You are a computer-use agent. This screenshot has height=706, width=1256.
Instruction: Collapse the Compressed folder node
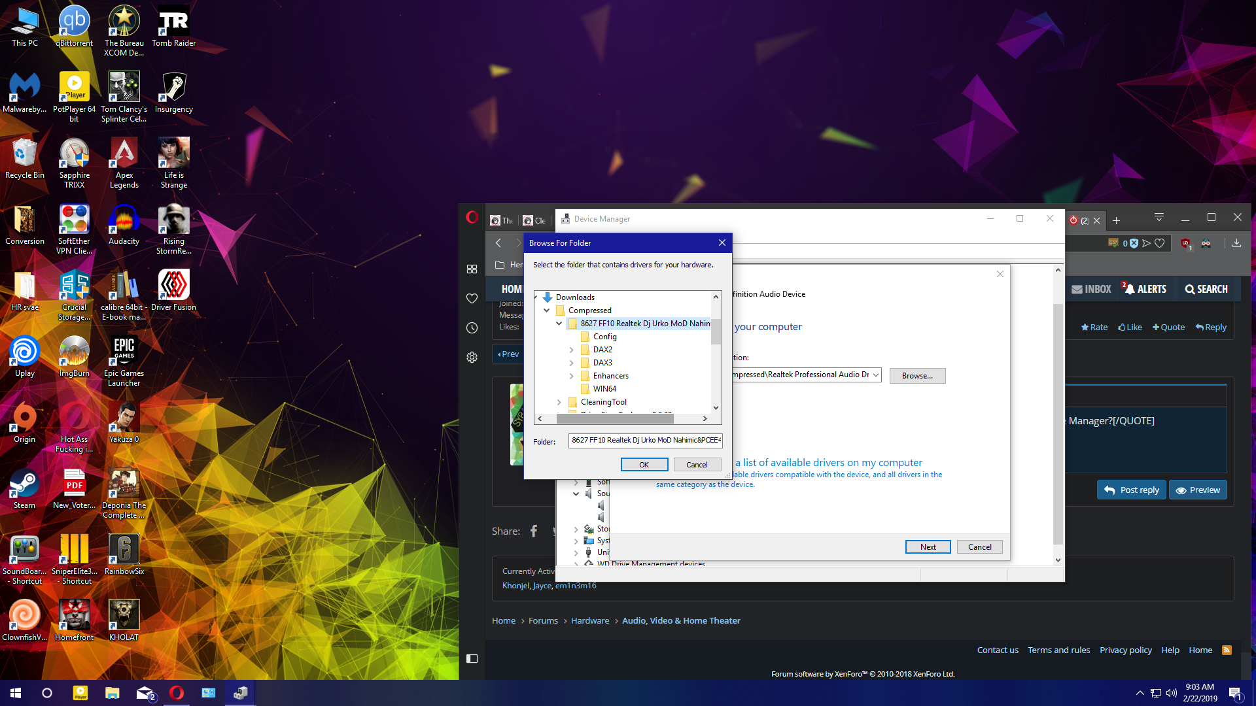pyautogui.click(x=547, y=311)
